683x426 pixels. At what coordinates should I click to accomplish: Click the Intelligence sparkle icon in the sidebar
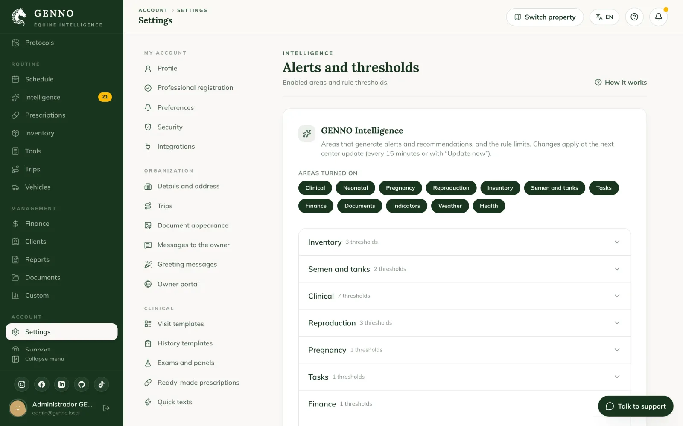(x=15, y=97)
